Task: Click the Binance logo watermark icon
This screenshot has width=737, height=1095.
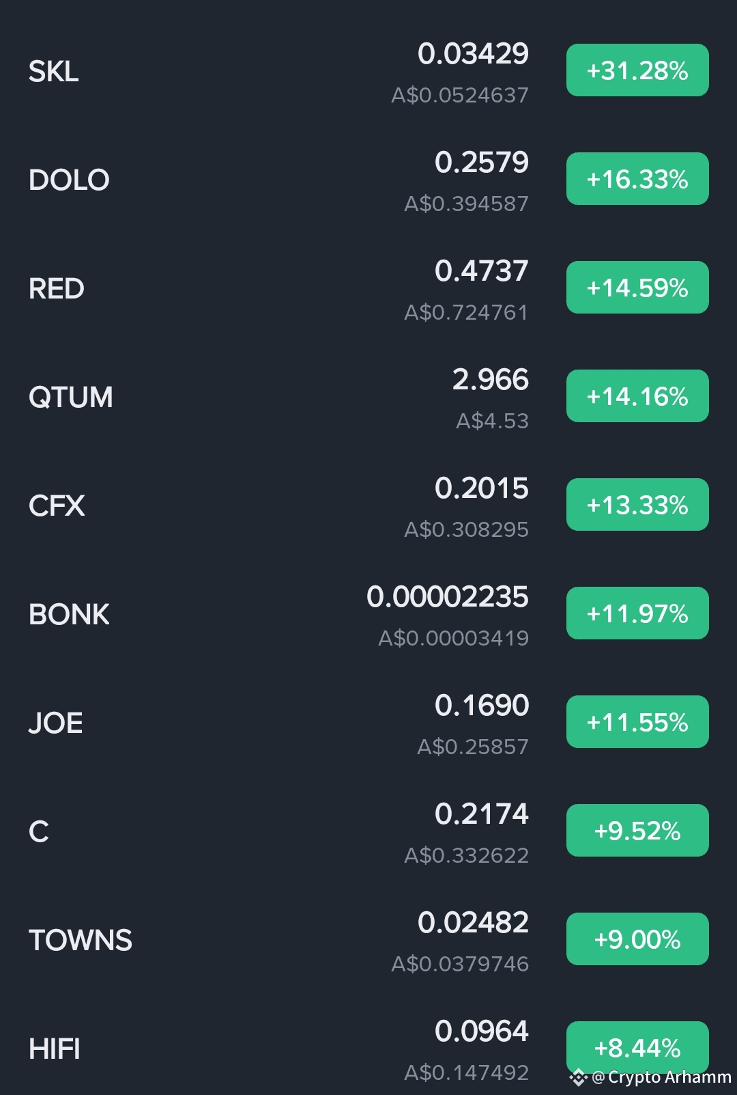Action: 579,1078
